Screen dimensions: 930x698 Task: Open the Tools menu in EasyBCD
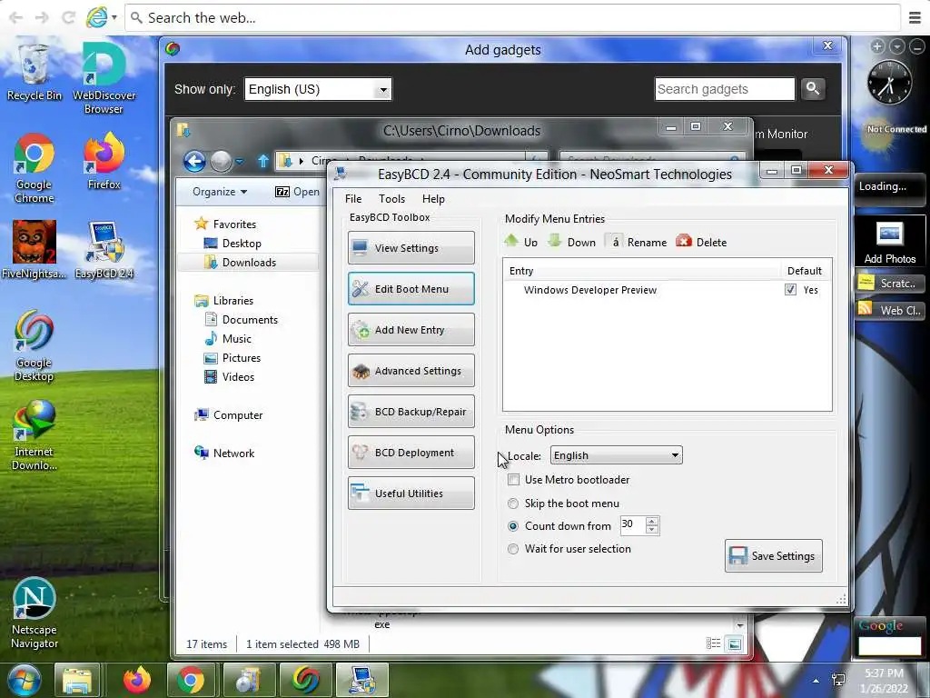391,199
